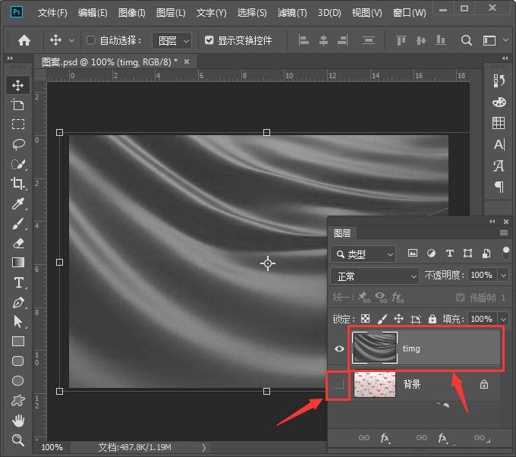Open the Search magnifier in options bar
Image resolution: width=516 pixels, height=457 pixels.
[x=467, y=40]
